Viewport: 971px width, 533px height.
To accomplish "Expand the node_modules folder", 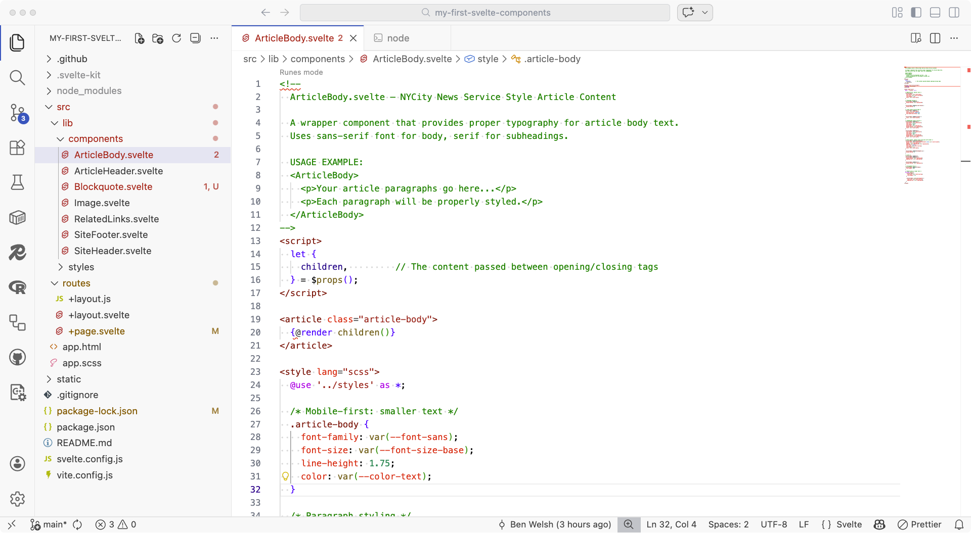I will pyautogui.click(x=133, y=91).
